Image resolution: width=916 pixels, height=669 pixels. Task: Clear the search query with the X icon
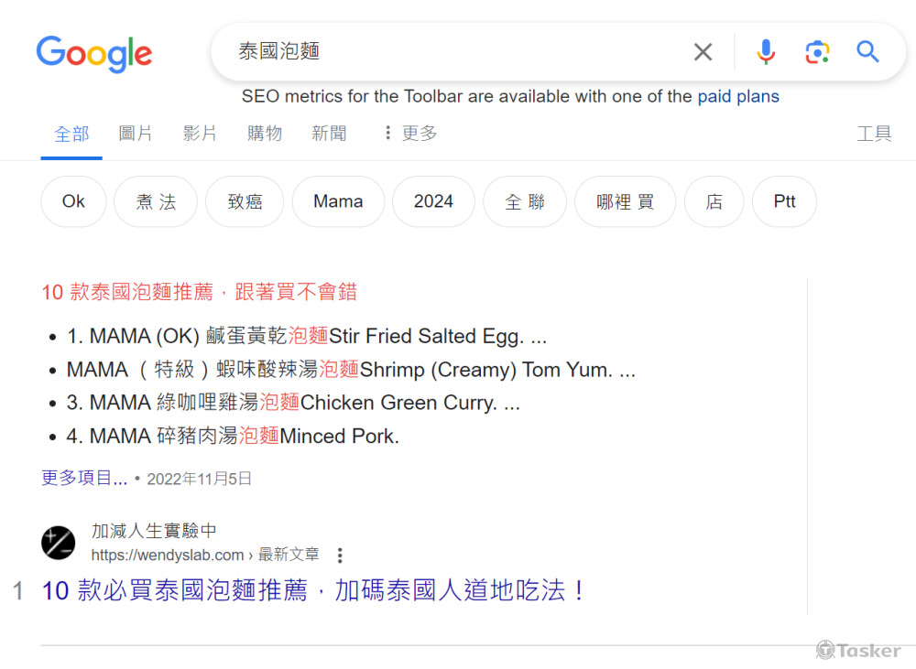click(703, 52)
